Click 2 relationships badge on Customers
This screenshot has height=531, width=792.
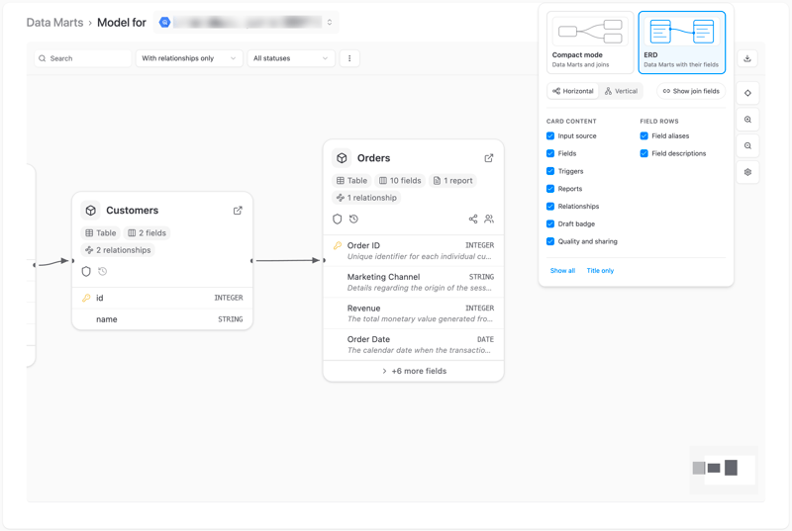[x=118, y=250]
